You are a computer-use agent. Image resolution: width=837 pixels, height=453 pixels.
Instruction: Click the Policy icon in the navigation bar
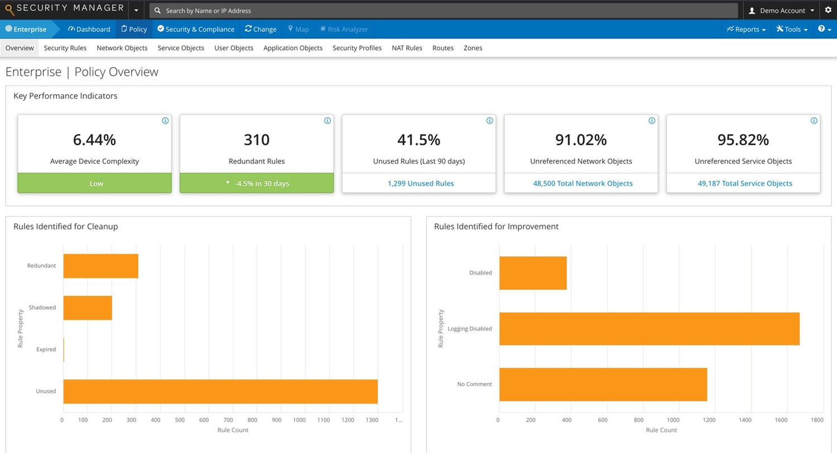tap(125, 29)
